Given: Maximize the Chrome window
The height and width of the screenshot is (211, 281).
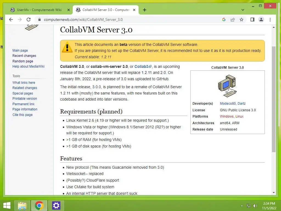Looking at the screenshot, I should pyautogui.click(x=260, y=6).
